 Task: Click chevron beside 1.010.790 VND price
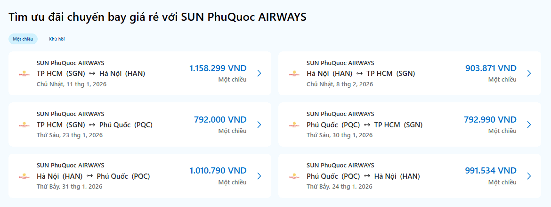259,176
